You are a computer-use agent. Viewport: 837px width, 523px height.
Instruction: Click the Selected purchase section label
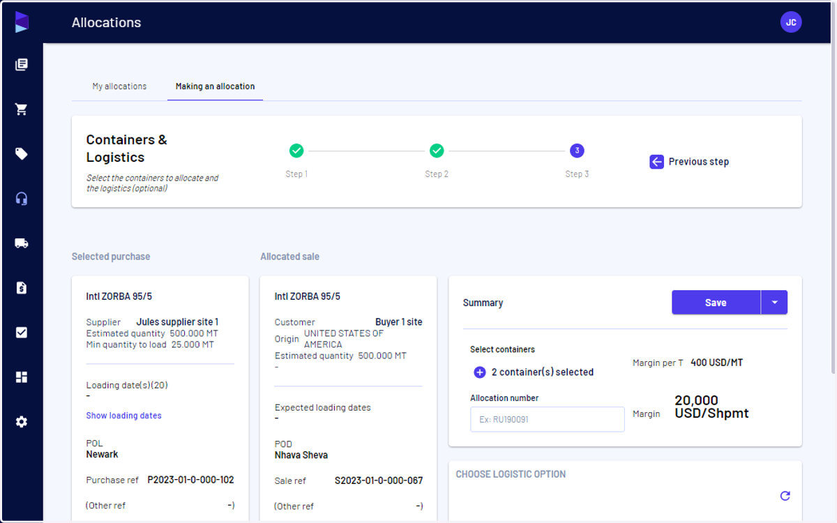coord(111,257)
